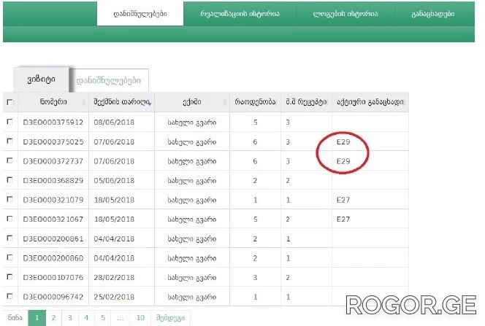Viewport: 485px width, 326px height.
Task: Toggle the select-all checkbox in table header
Action: [x=10, y=102]
